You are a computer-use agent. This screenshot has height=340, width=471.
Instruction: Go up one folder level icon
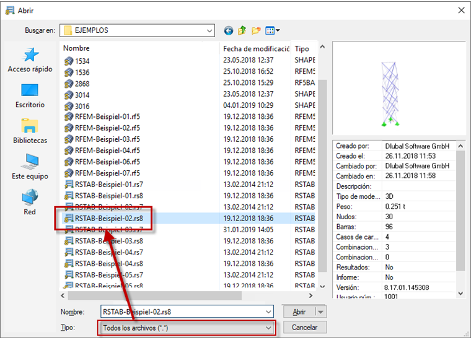coord(242,30)
